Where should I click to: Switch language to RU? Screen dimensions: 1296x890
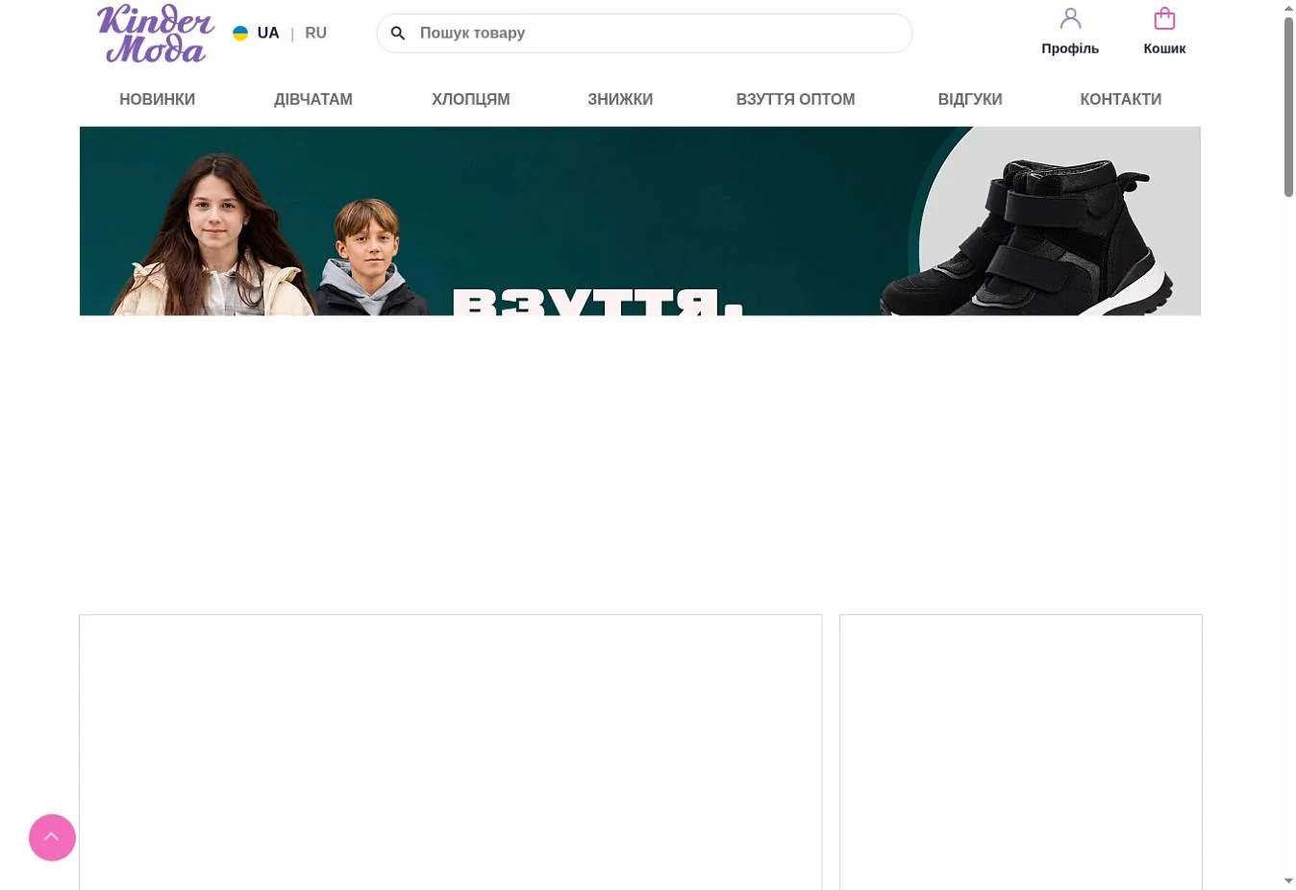pos(315,34)
